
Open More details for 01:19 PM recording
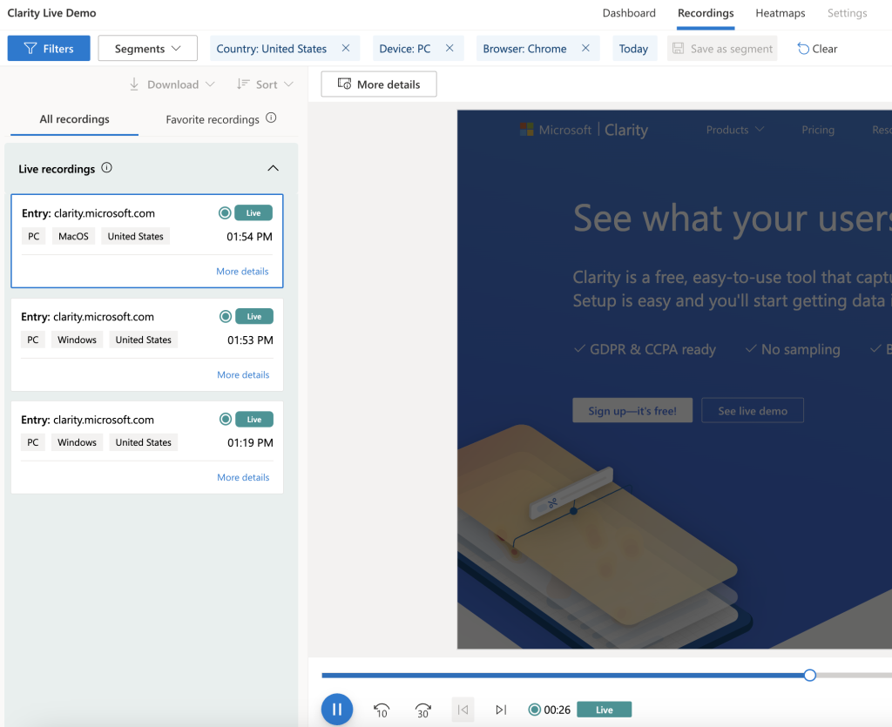click(243, 477)
